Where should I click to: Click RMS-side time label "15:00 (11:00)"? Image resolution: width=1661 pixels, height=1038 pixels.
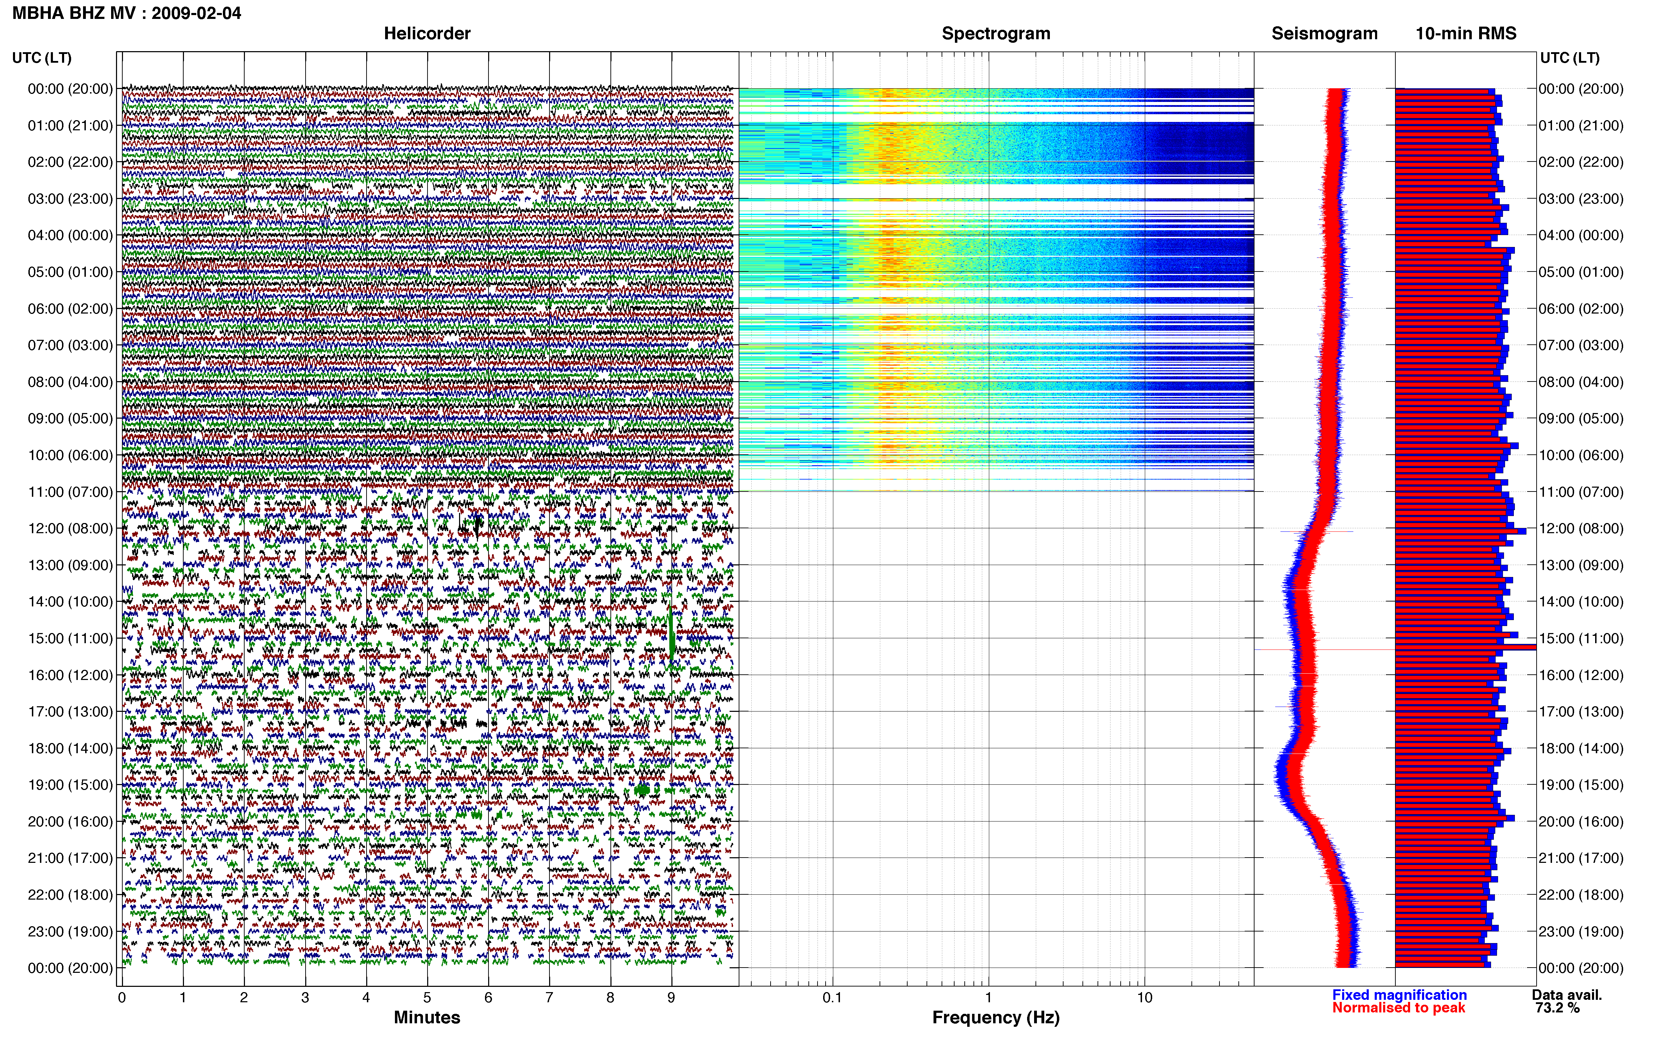click(1581, 638)
